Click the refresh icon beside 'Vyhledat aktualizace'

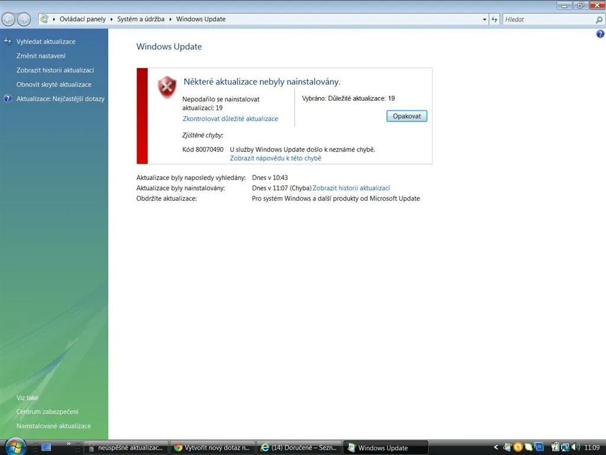[8, 41]
